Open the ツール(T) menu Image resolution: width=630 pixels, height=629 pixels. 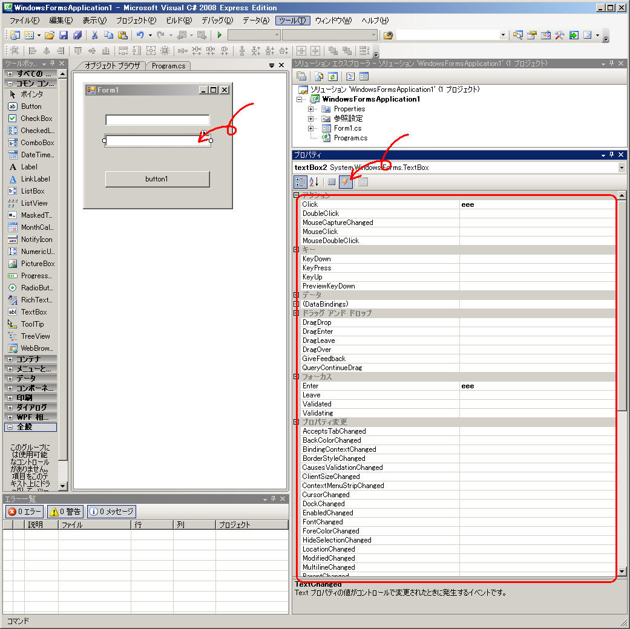292,20
